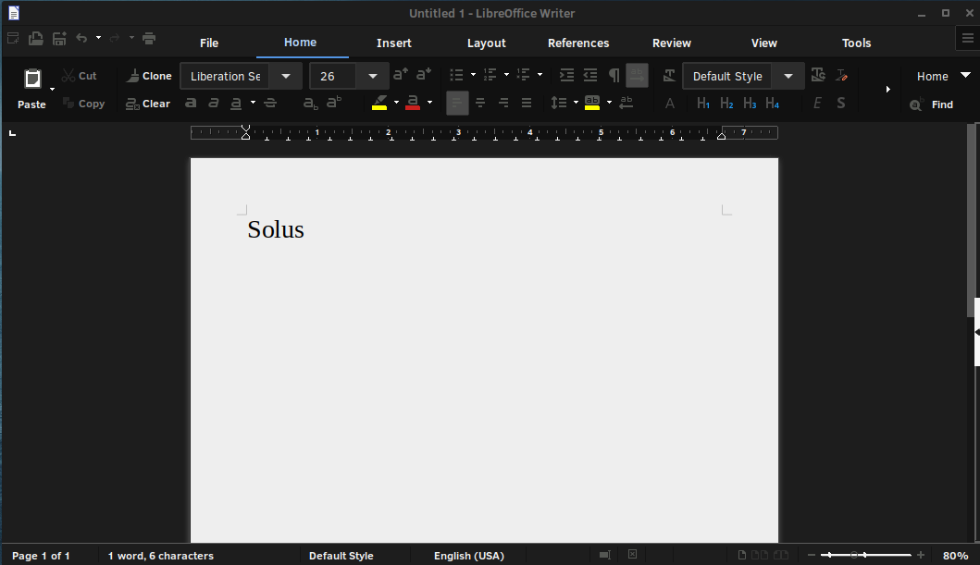Click the Clear formatting button

coord(148,104)
